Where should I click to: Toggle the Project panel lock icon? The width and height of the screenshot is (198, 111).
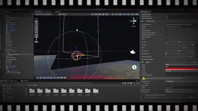tap(136, 81)
